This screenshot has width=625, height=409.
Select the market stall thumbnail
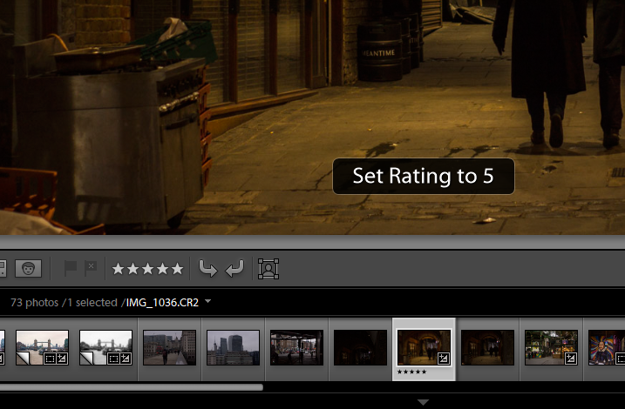point(551,346)
